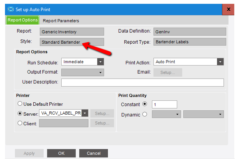The width and height of the screenshot is (235, 159).
Task: Click the Set up Auto Print window icon
Action: coord(10,9)
